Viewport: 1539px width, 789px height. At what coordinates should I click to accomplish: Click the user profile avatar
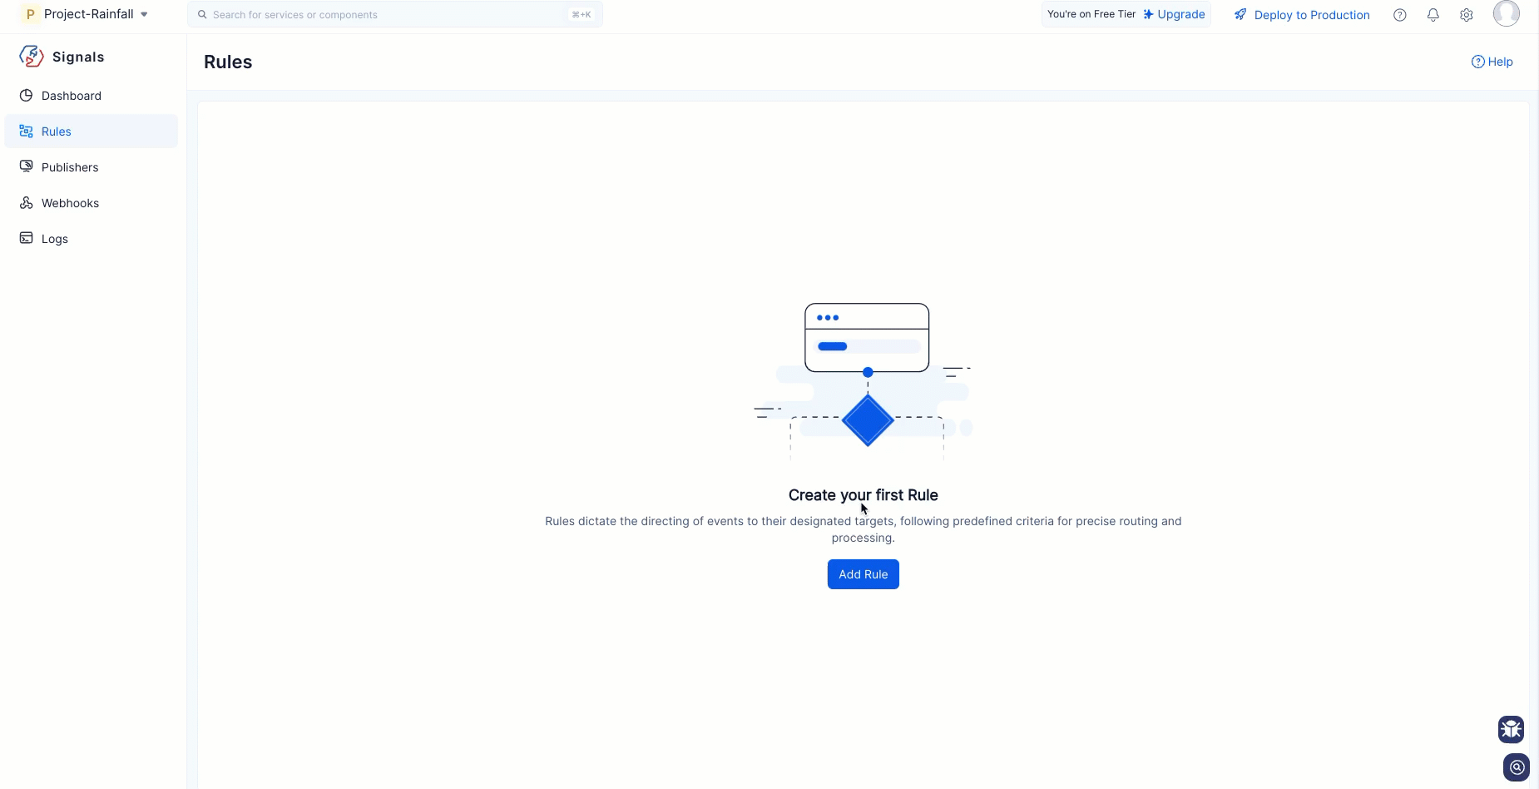click(x=1506, y=14)
